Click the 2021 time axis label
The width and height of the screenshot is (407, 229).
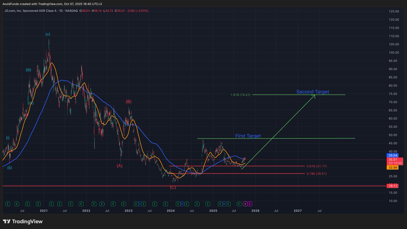point(43,211)
